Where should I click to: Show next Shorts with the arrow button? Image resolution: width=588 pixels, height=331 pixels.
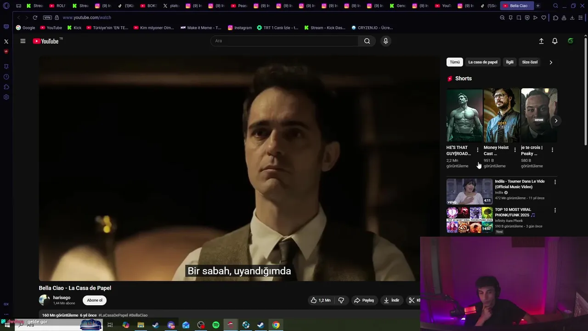click(556, 121)
